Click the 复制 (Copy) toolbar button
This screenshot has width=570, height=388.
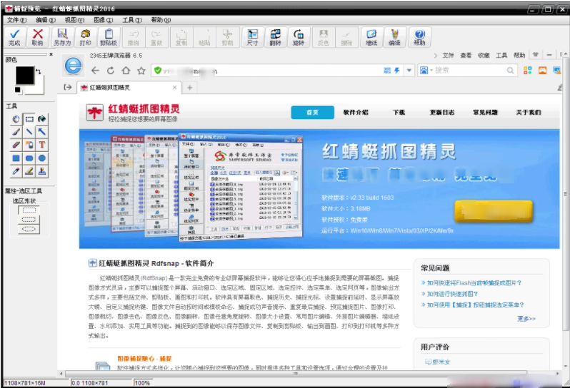(181, 37)
